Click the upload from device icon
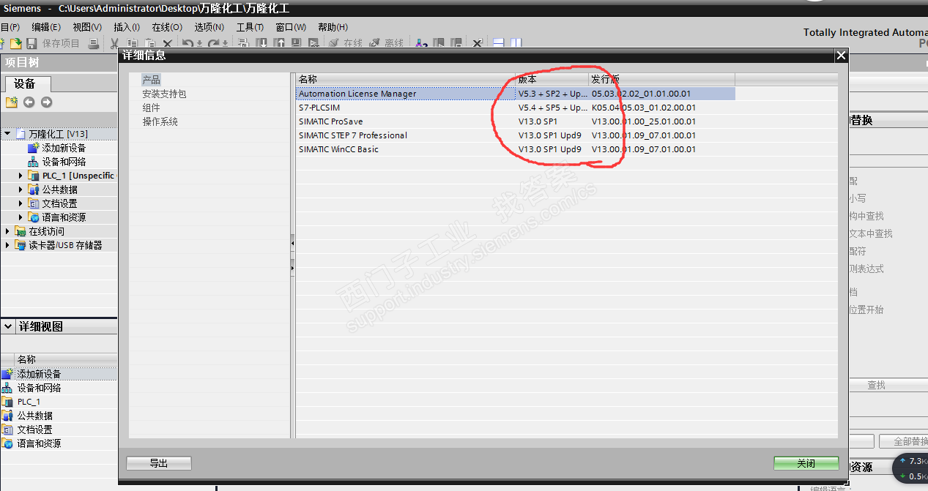 coord(280,44)
